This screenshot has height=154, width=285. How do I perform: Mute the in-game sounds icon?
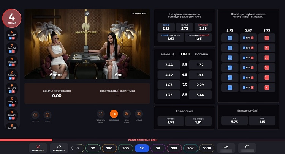pyautogui.click(x=127, y=114)
